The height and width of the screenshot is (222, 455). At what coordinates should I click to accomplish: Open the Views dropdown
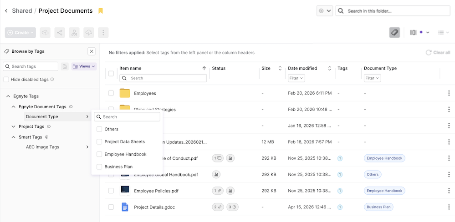click(x=84, y=66)
